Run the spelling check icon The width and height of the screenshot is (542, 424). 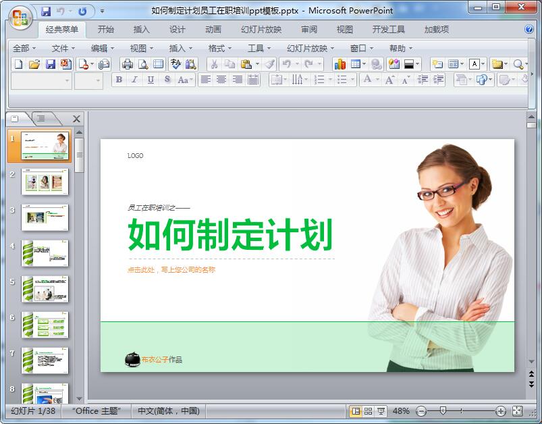click(x=175, y=64)
